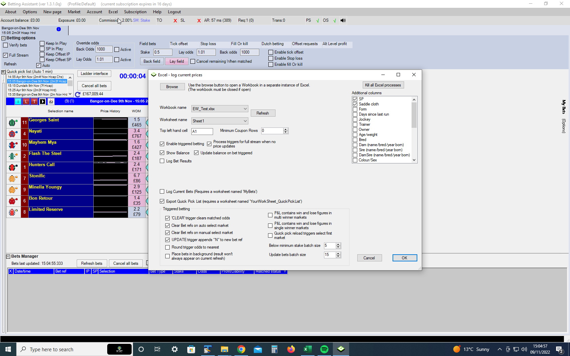570x356 pixels.
Task: Open the Calculator from the taskbar
Action: coord(274,349)
